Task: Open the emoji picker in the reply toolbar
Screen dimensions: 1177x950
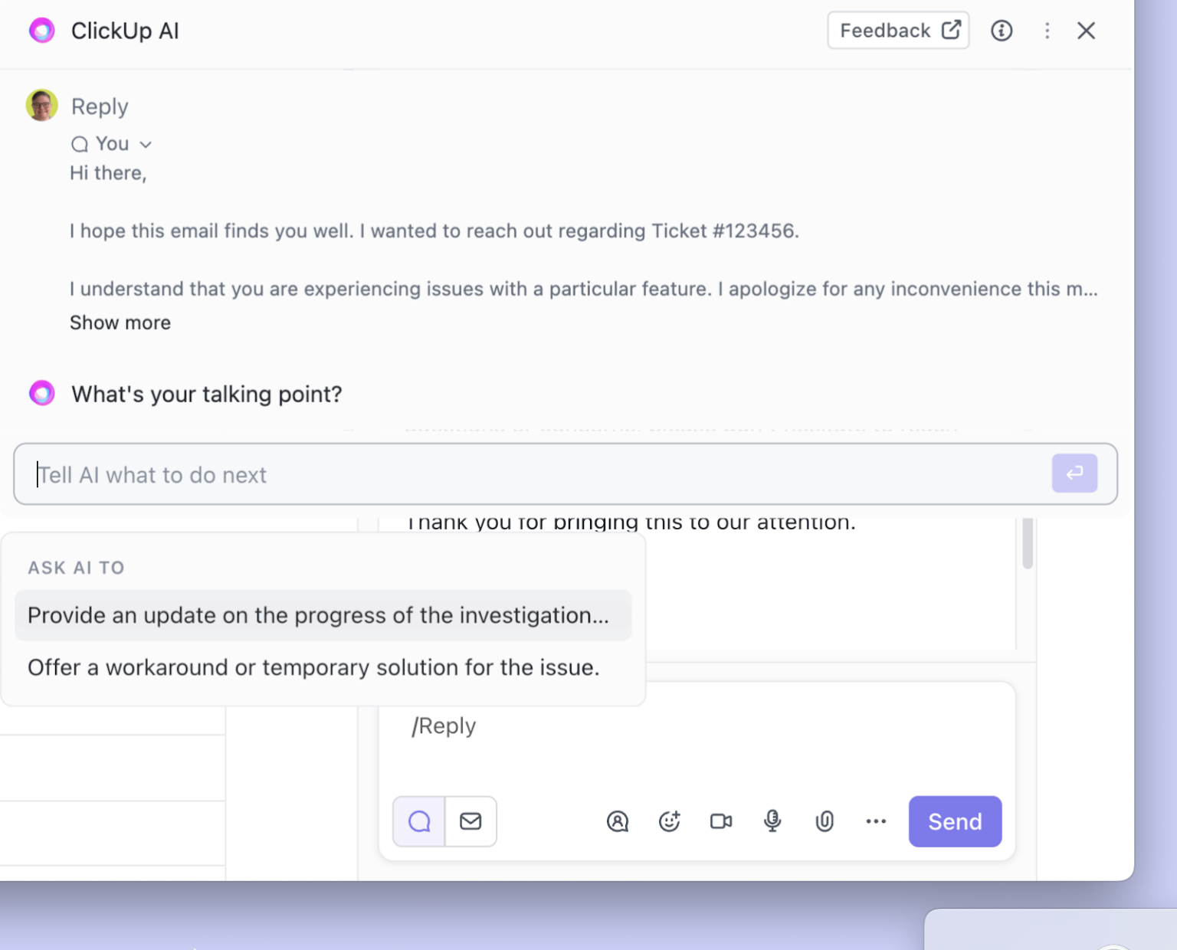Action: tap(669, 821)
